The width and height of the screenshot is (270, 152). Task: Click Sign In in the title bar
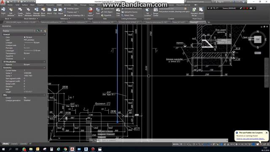[221, 2]
